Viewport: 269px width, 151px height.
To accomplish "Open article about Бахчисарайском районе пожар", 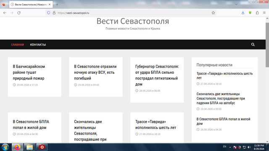I will [29, 73].
